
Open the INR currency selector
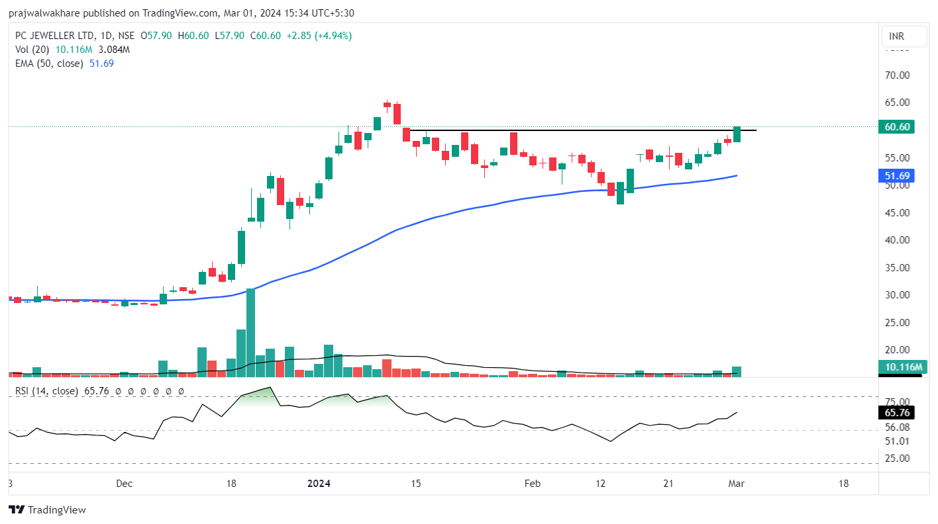click(x=903, y=36)
